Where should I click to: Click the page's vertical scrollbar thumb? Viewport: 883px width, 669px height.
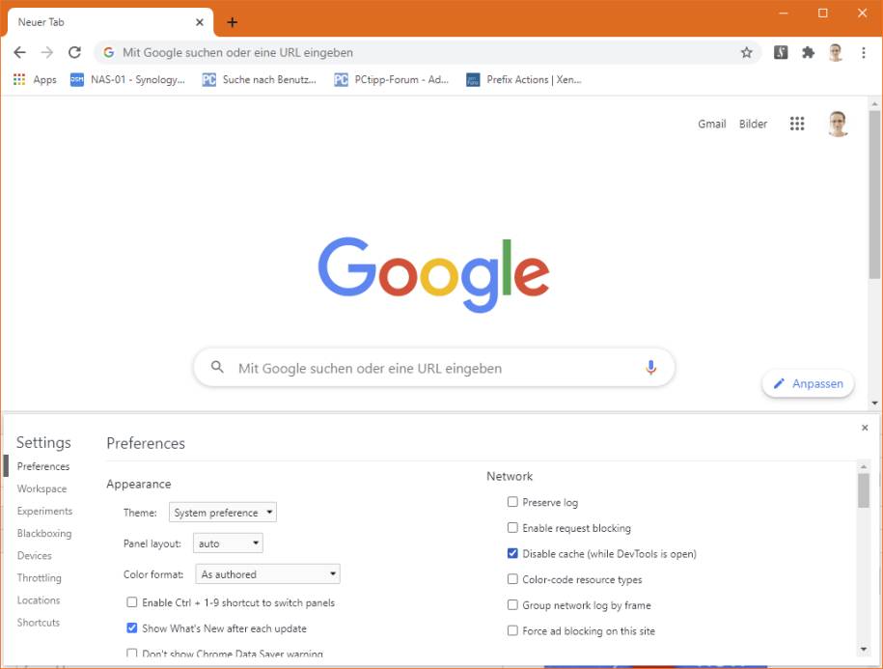pos(874,194)
